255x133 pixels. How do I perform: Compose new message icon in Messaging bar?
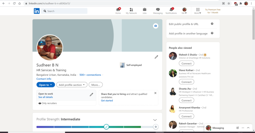click(x=238, y=128)
